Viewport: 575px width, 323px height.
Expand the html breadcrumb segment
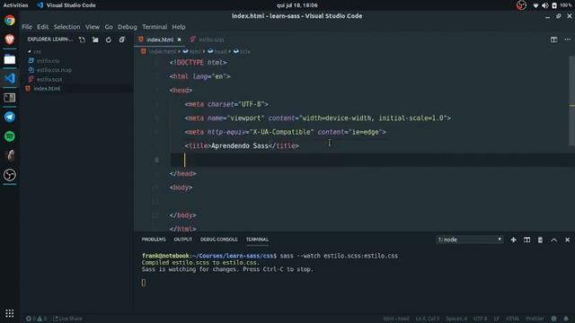pyautogui.click(x=191, y=52)
